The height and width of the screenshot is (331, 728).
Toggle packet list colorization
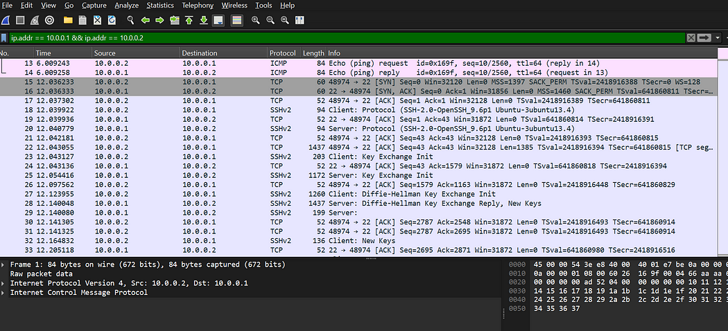coord(237,20)
